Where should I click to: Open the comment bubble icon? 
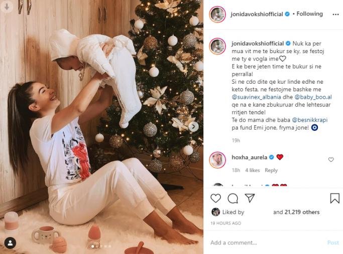point(233,198)
